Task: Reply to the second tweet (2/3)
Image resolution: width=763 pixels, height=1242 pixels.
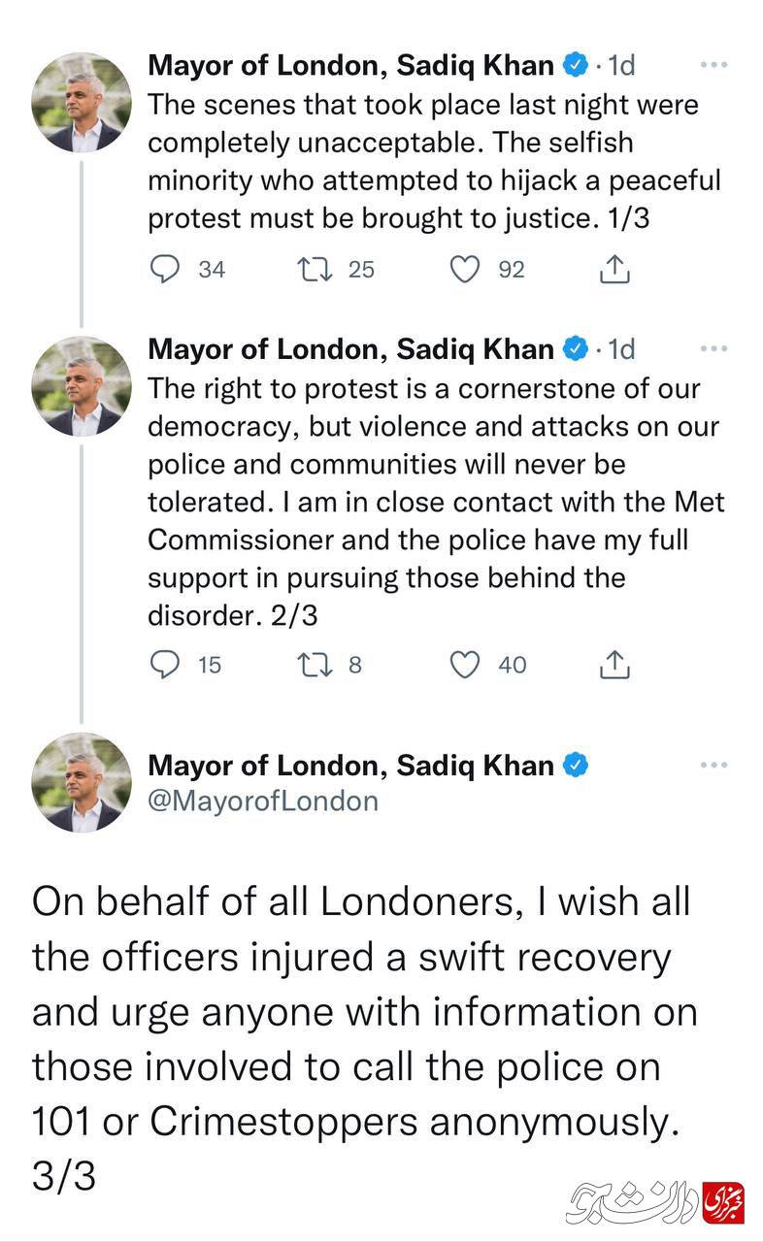Action: 165,665
